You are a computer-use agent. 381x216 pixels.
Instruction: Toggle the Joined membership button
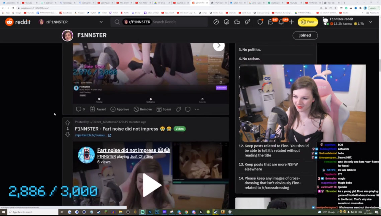click(305, 35)
